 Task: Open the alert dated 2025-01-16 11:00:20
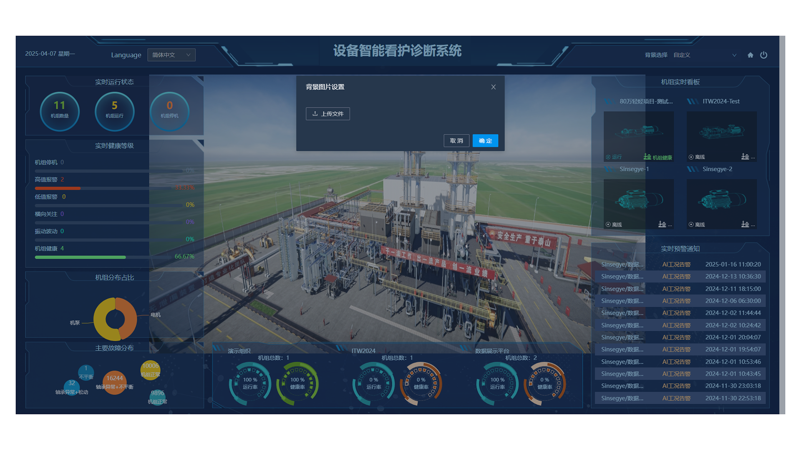pos(680,264)
